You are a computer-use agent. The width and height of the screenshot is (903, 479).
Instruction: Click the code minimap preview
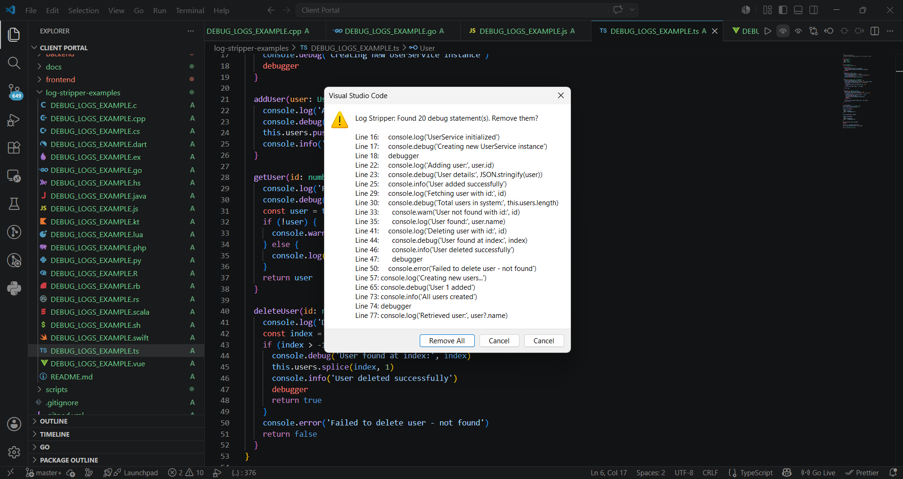pos(857,92)
